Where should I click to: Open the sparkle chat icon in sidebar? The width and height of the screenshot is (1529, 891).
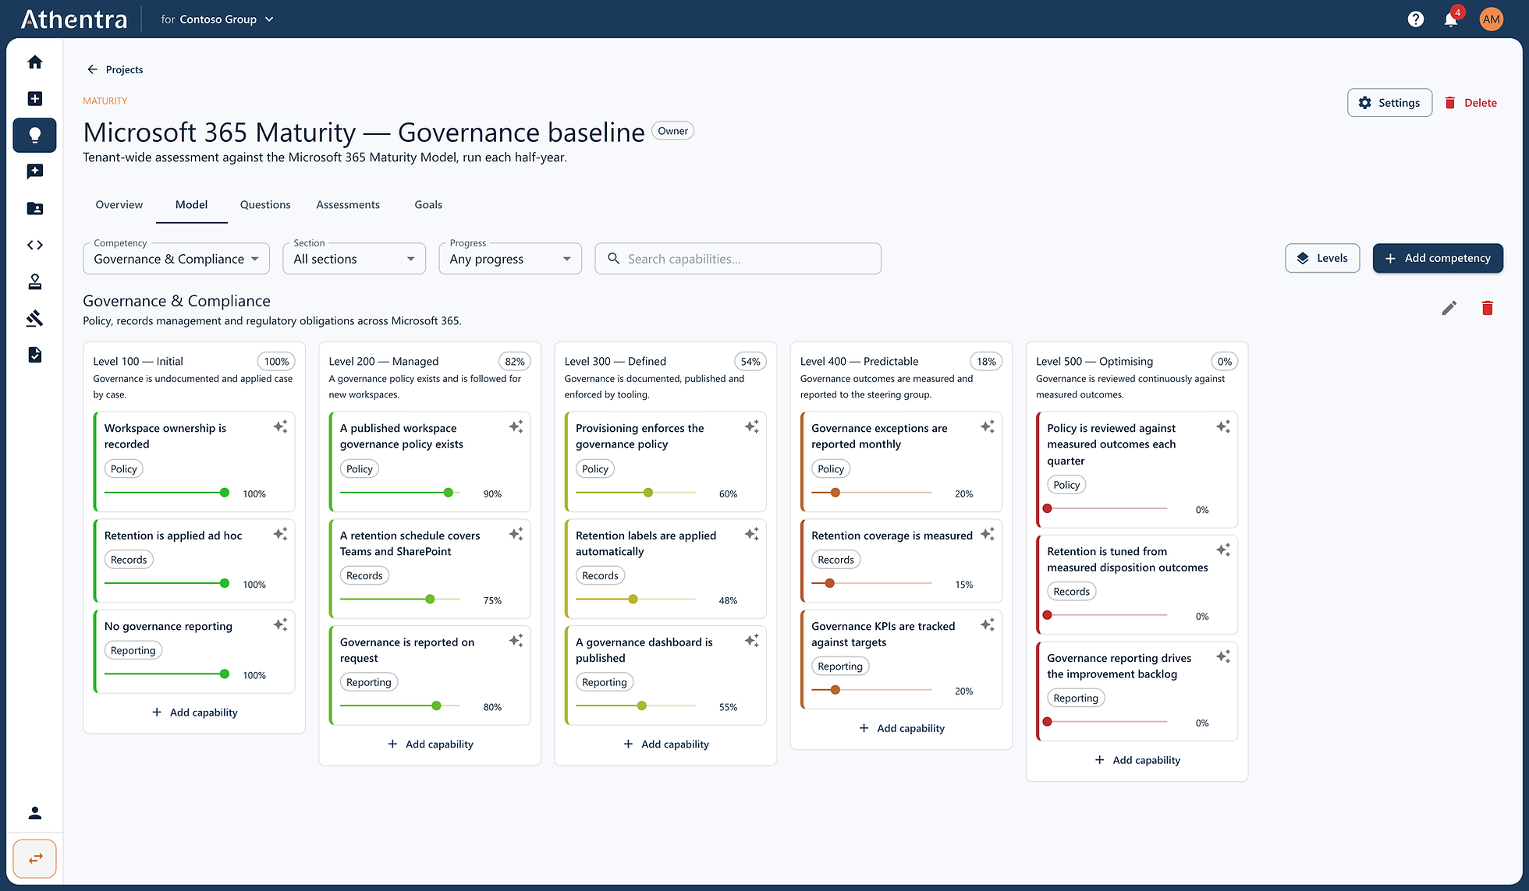(35, 171)
